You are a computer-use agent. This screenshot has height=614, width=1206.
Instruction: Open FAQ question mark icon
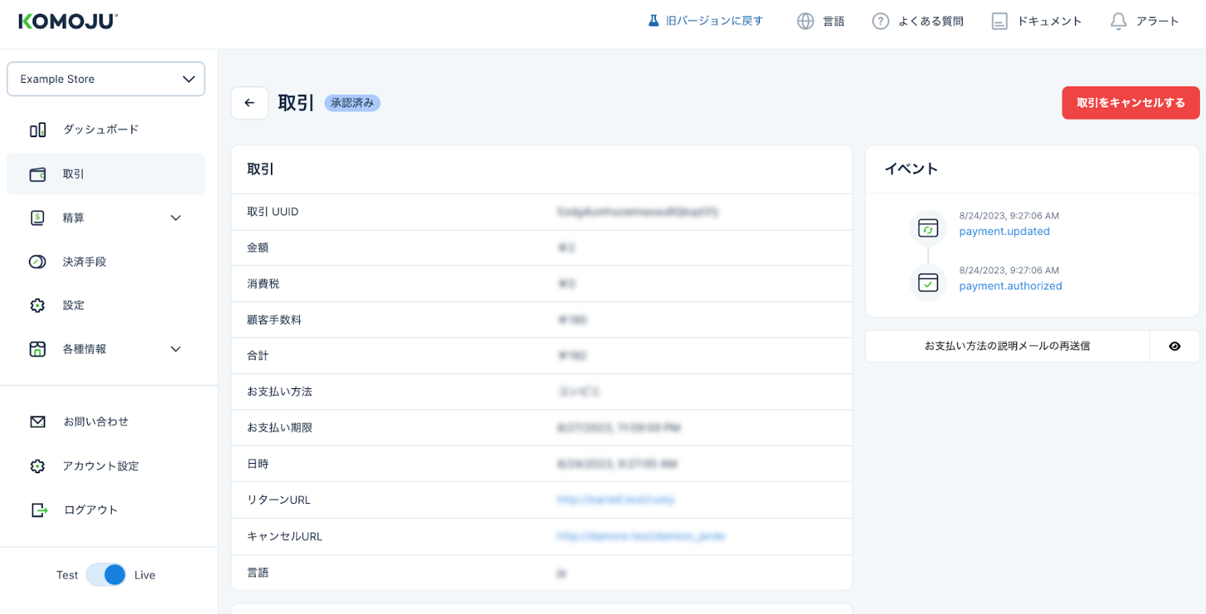click(880, 21)
